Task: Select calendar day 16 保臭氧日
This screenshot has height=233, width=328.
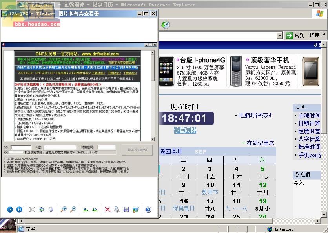Action: (x=184, y=204)
